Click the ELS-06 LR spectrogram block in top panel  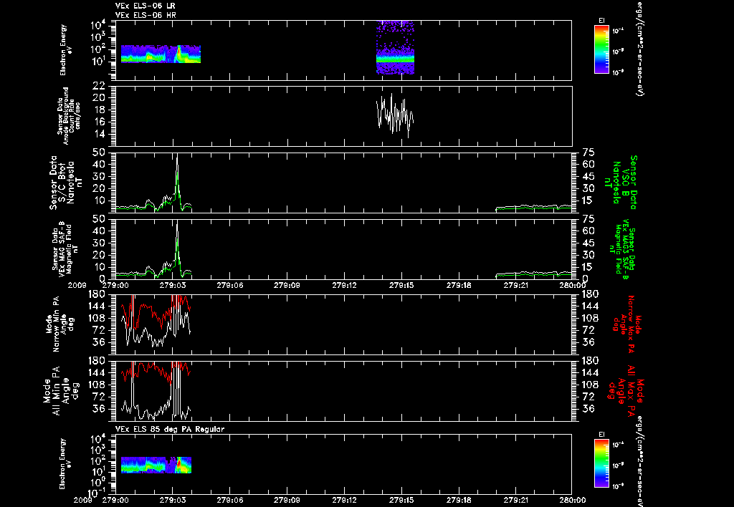161,54
